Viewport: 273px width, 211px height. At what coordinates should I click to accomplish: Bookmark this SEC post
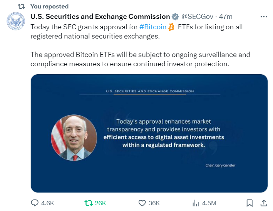point(250,203)
